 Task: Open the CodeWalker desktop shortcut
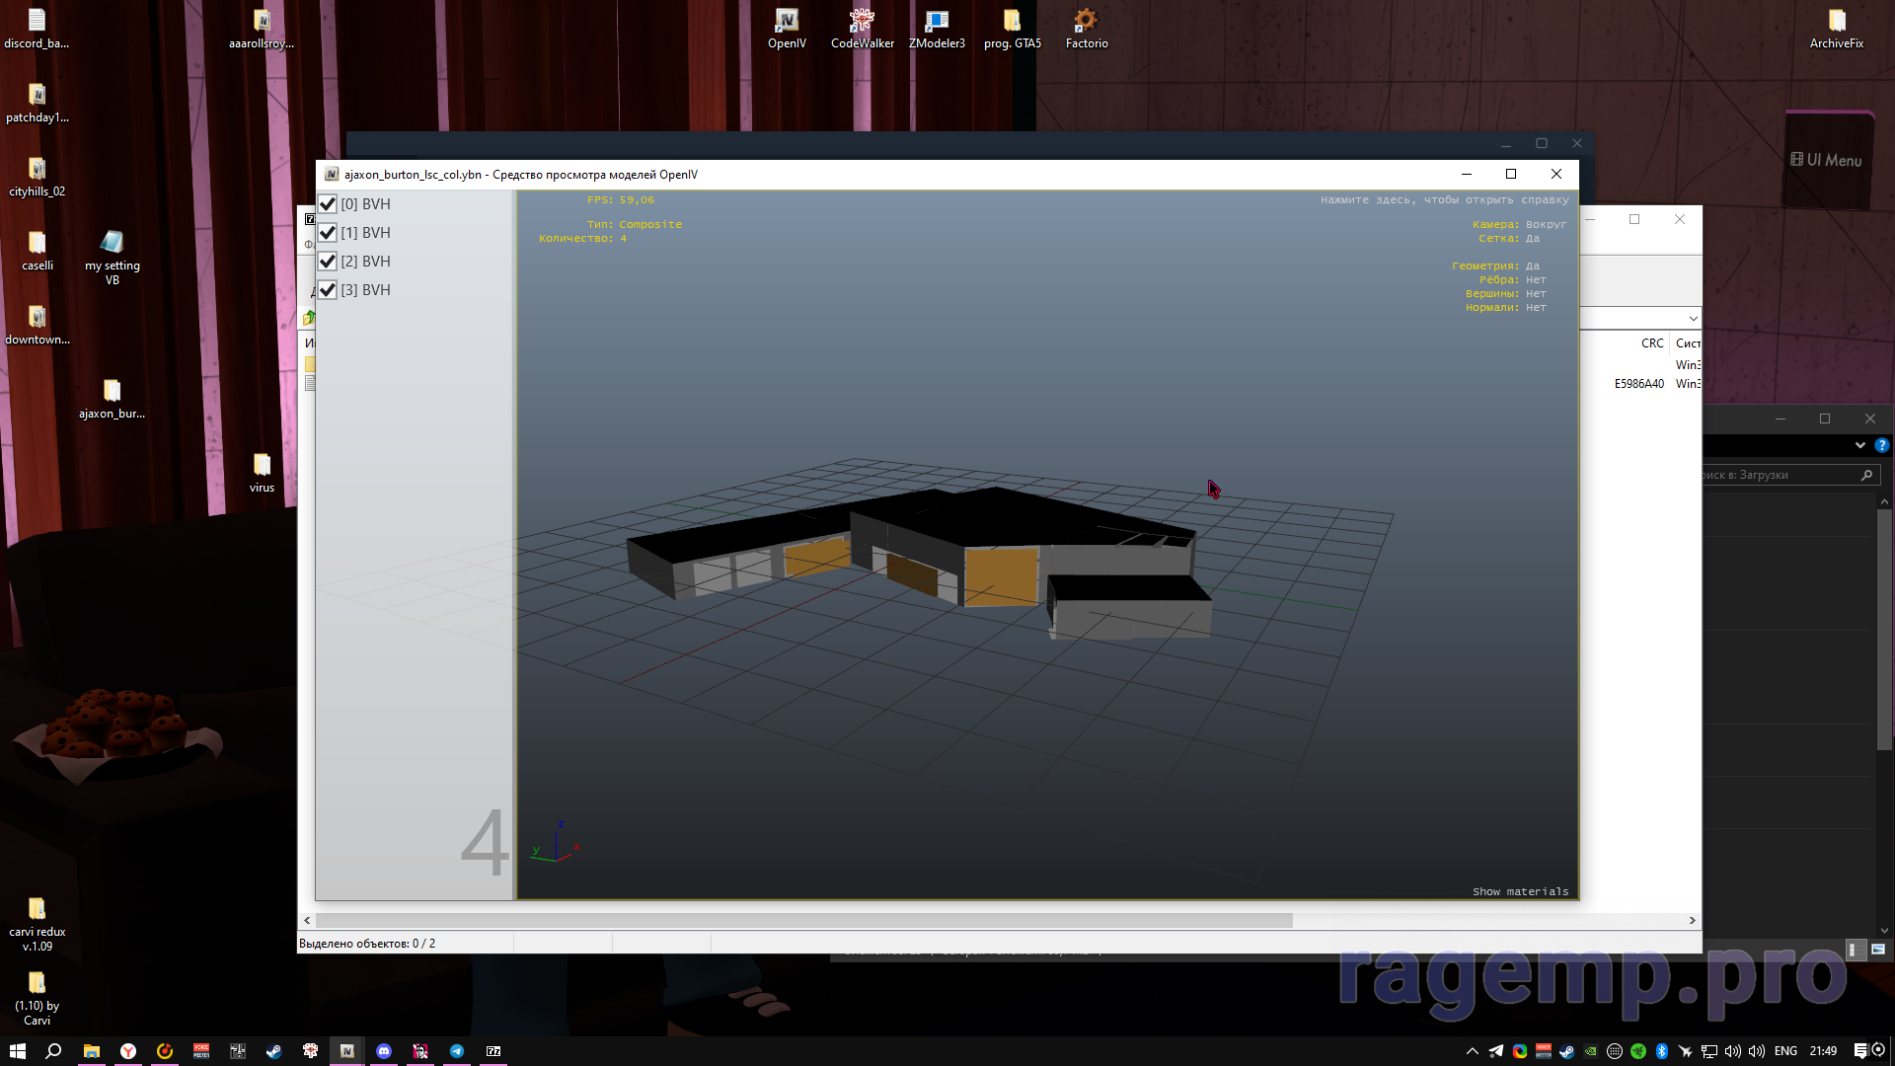tap(862, 22)
